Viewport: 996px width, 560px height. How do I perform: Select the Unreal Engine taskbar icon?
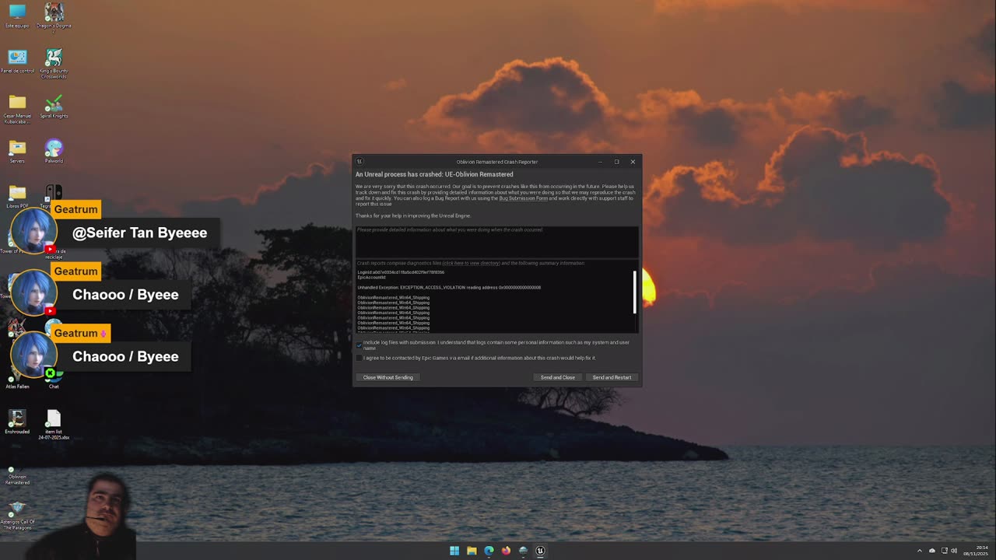(540, 551)
